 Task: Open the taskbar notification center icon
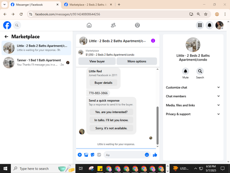pos(223,168)
